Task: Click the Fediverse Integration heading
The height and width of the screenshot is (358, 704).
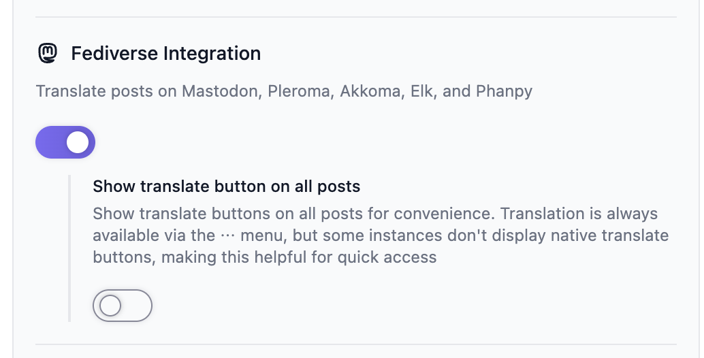Action: point(165,53)
